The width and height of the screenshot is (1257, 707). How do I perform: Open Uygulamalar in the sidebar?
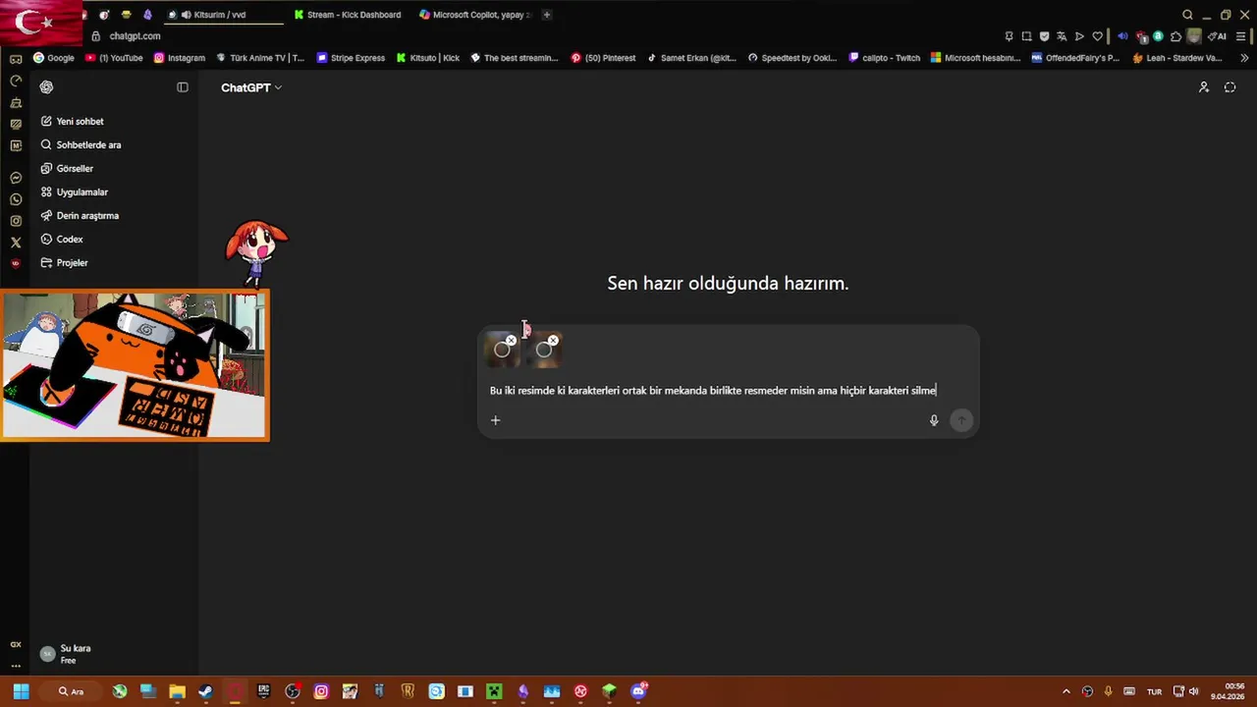[x=74, y=192]
